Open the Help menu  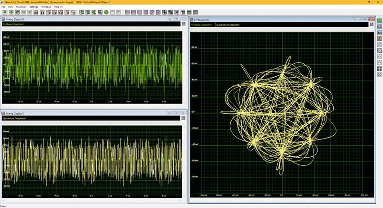point(58,7)
